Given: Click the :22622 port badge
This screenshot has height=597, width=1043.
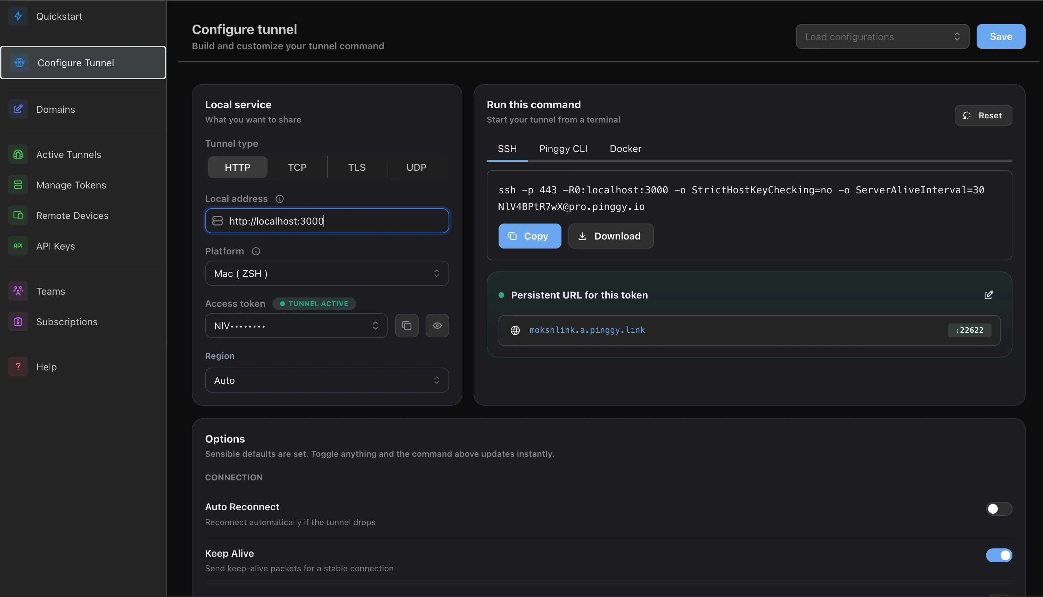Looking at the screenshot, I should [970, 330].
